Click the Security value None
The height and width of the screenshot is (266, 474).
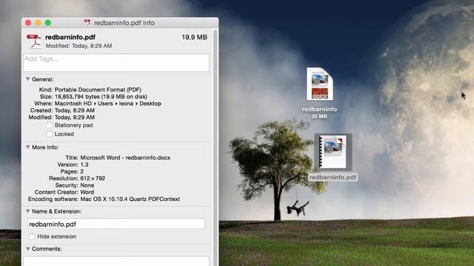click(87, 185)
